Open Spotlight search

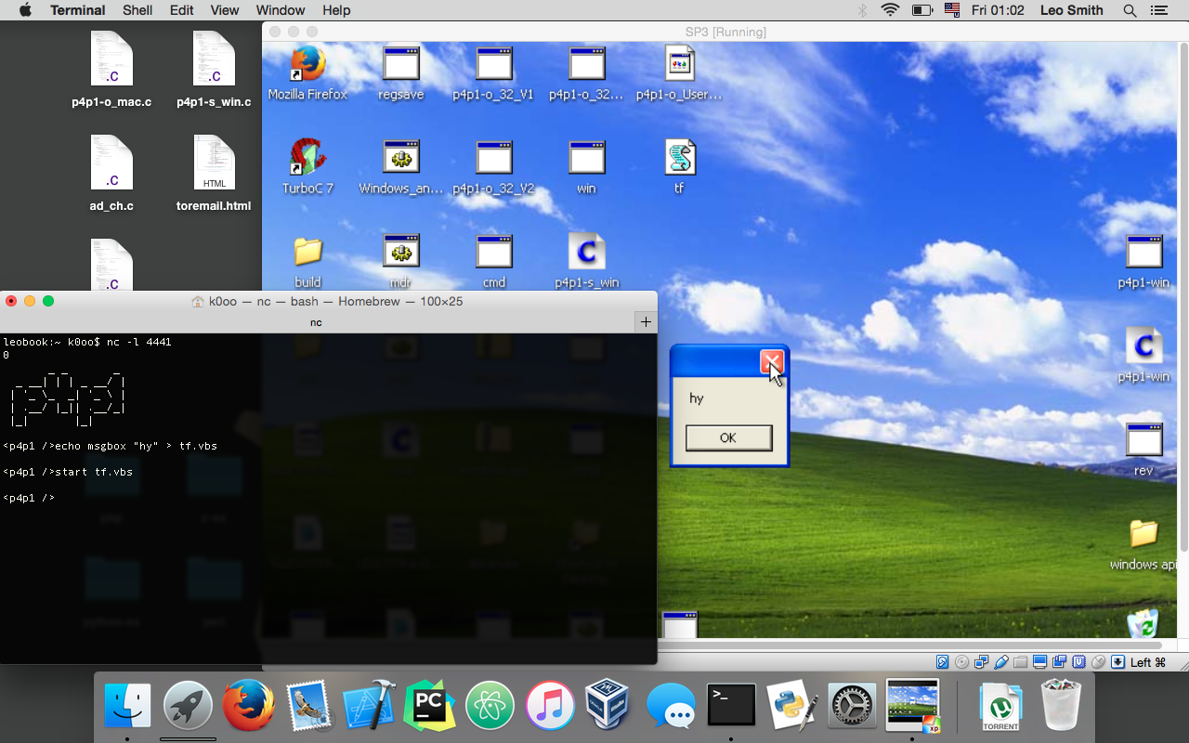point(1130,10)
